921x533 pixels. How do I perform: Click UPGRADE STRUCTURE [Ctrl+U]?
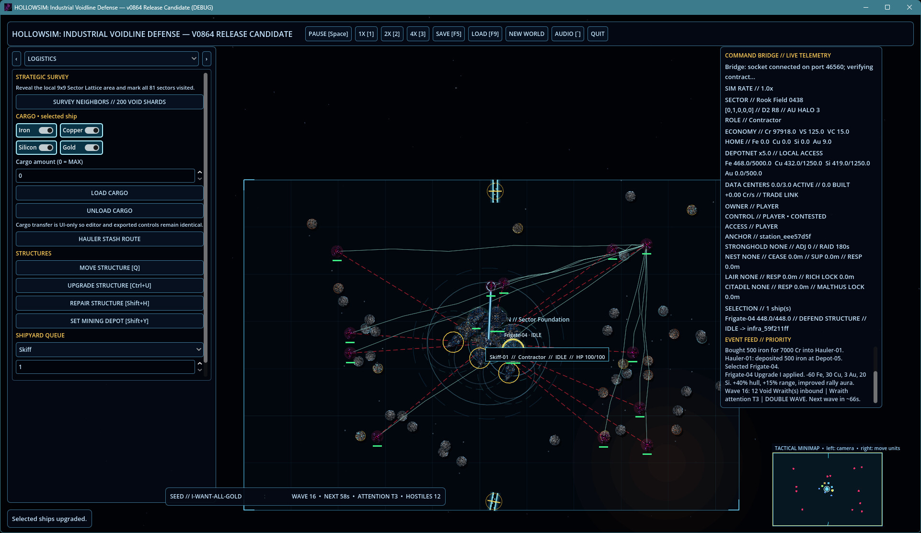pos(110,286)
